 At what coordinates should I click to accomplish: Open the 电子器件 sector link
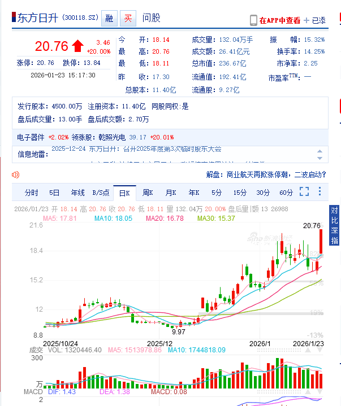(x=31, y=137)
